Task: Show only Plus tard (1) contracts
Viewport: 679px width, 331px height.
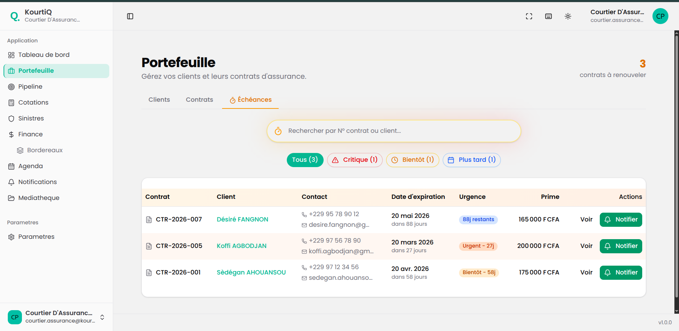Action: tap(471, 160)
